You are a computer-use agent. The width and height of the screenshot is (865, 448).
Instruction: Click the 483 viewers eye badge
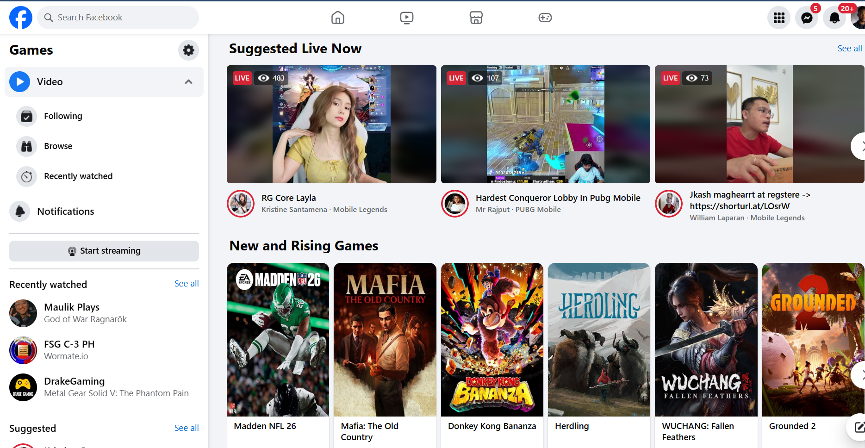[271, 78]
